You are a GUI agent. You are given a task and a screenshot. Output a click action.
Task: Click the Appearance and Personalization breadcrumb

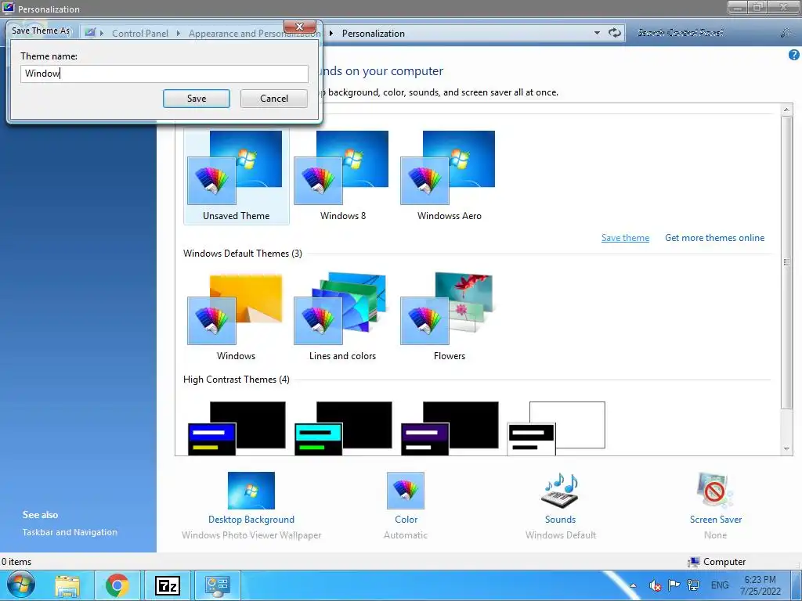click(255, 33)
